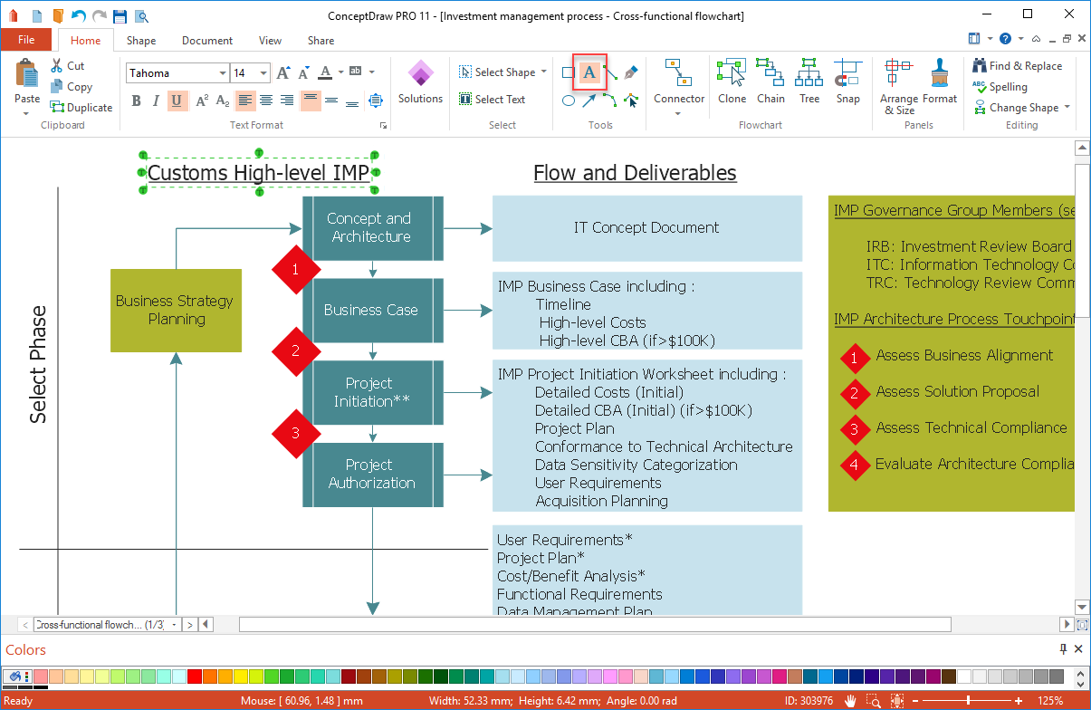Screen dimensions: 1091x710
Task: Click the zoom slider in status bar
Action: click(969, 701)
